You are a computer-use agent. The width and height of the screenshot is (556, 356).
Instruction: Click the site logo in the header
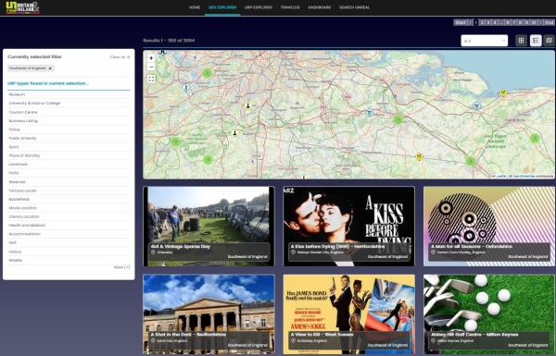tap(22, 7)
